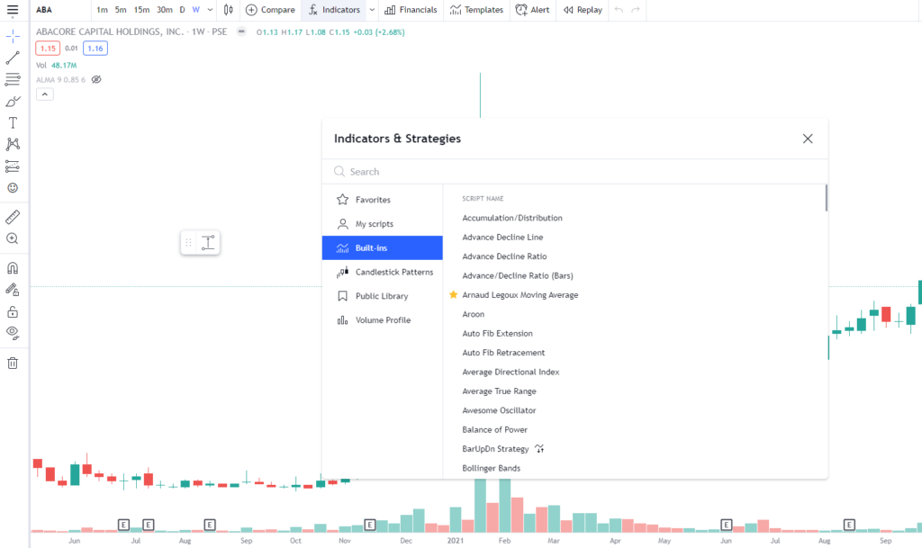This screenshot has width=922, height=548.
Task: Open the Volume Profile category
Action: click(x=382, y=320)
